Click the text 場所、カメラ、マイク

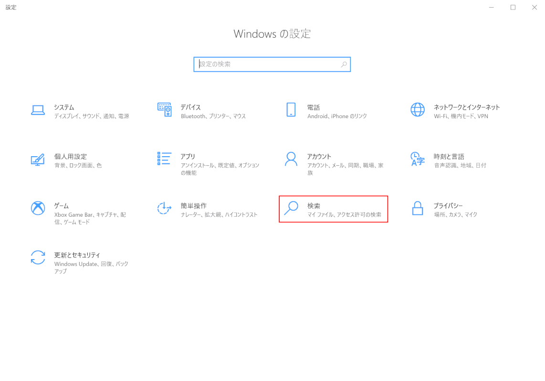click(x=456, y=215)
